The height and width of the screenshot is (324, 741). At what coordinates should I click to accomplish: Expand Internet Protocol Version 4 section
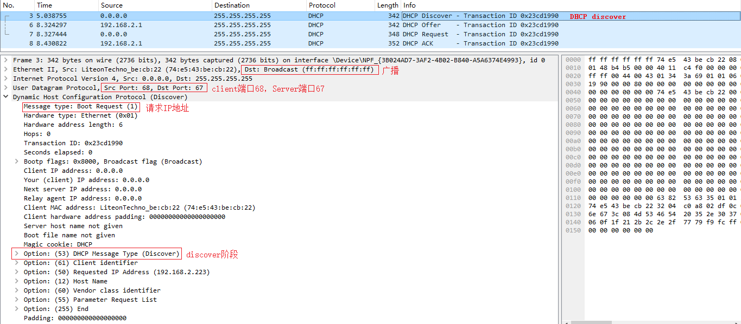(6, 79)
